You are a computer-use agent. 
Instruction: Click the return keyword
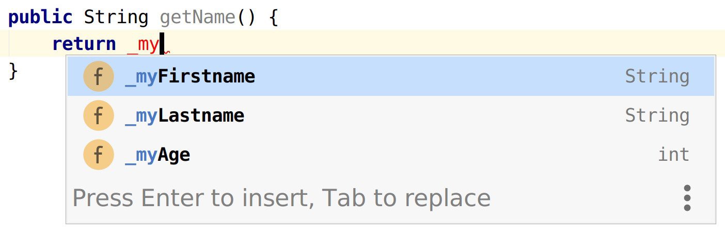(84, 44)
